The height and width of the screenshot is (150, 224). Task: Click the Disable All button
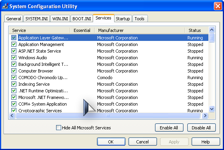[x=201, y=127]
